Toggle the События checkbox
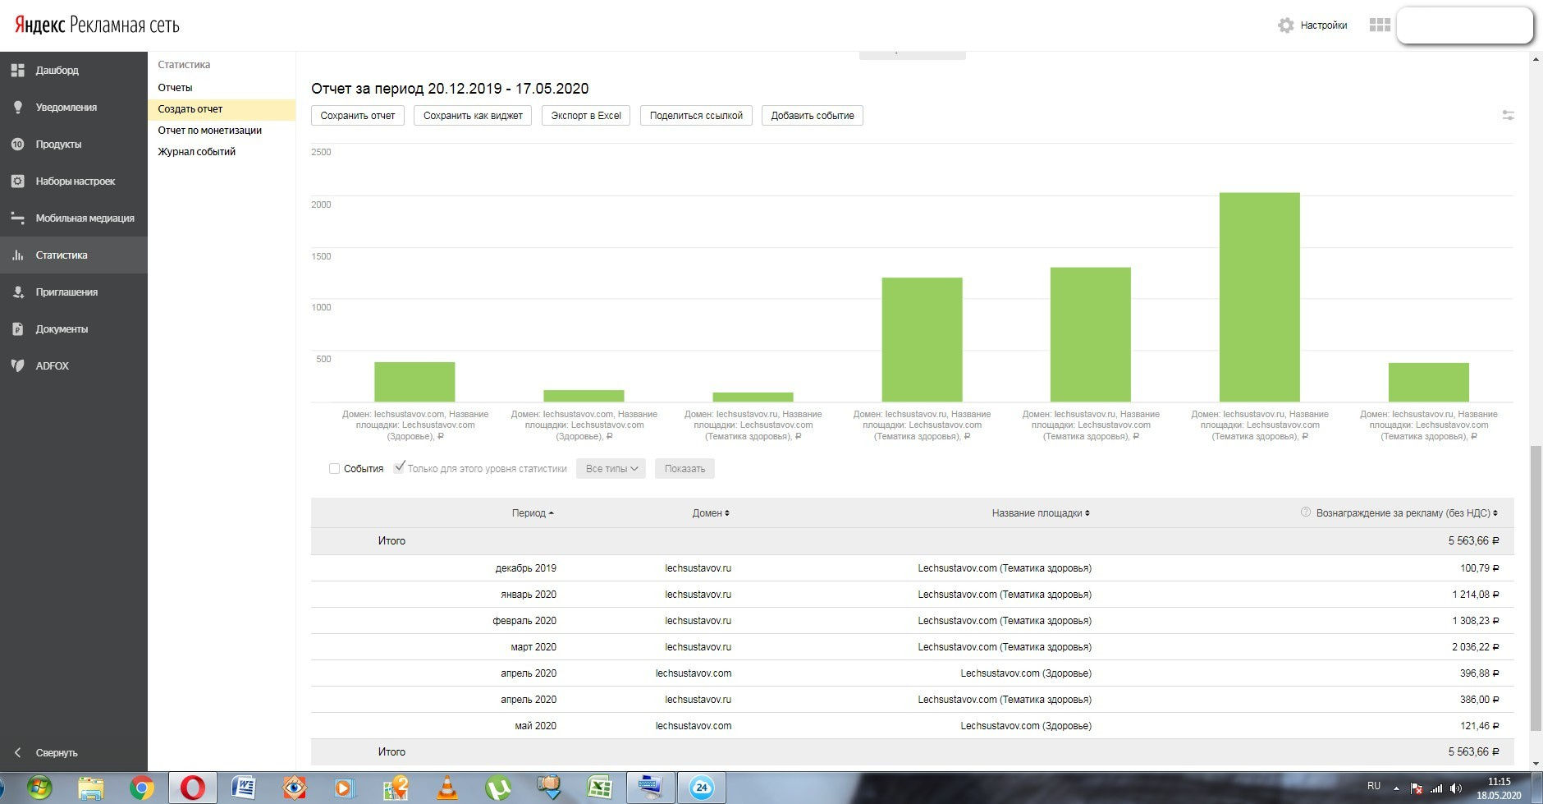This screenshot has height=804, width=1543. (x=334, y=469)
